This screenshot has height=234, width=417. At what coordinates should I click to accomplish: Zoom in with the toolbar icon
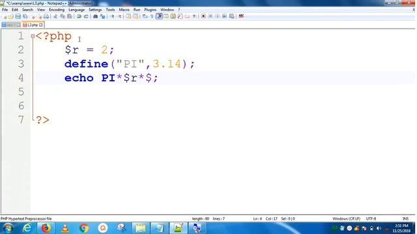113,16
